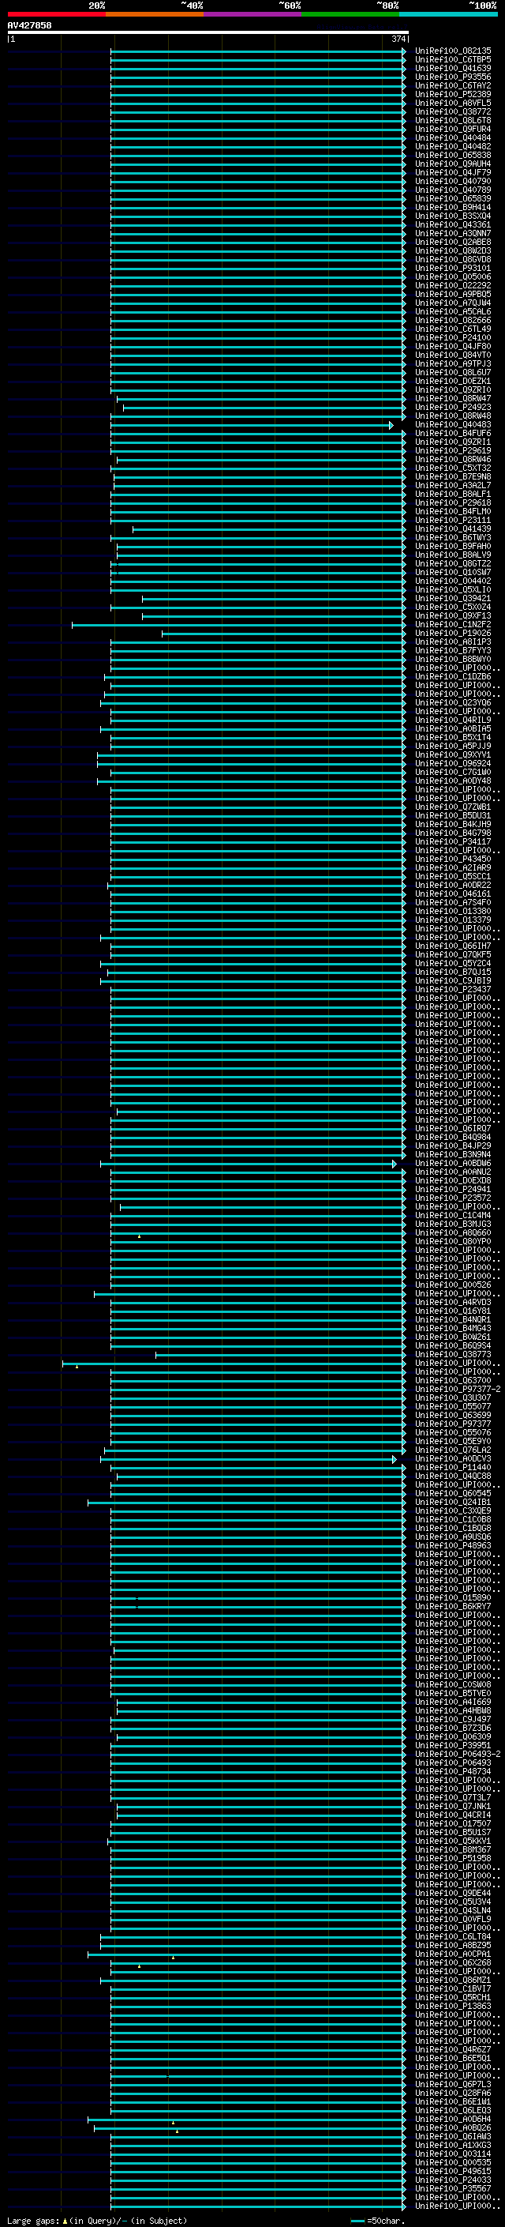This screenshot has width=505, height=2227.
Task: Open hit UniRef100_C6TAY2
Action: [x=453, y=85]
